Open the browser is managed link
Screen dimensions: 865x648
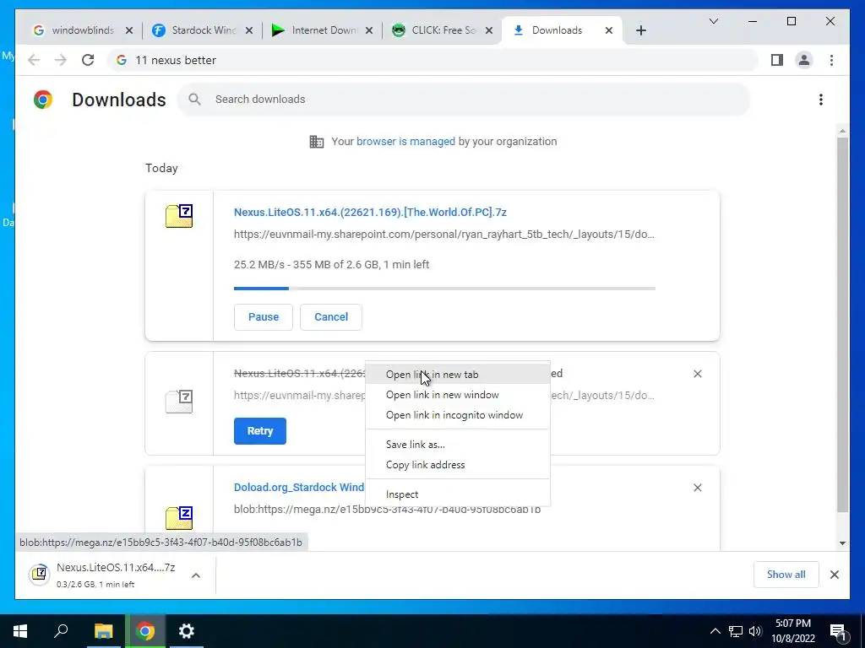(405, 142)
